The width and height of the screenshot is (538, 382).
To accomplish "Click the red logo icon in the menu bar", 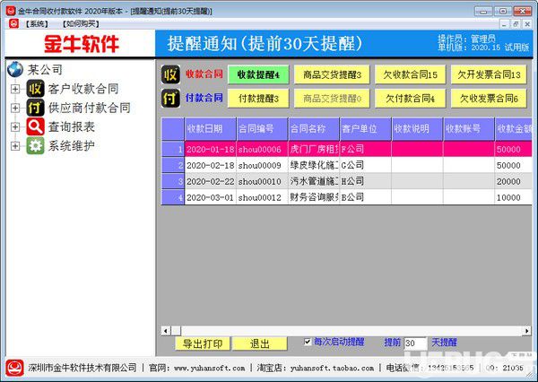I will (x=13, y=23).
